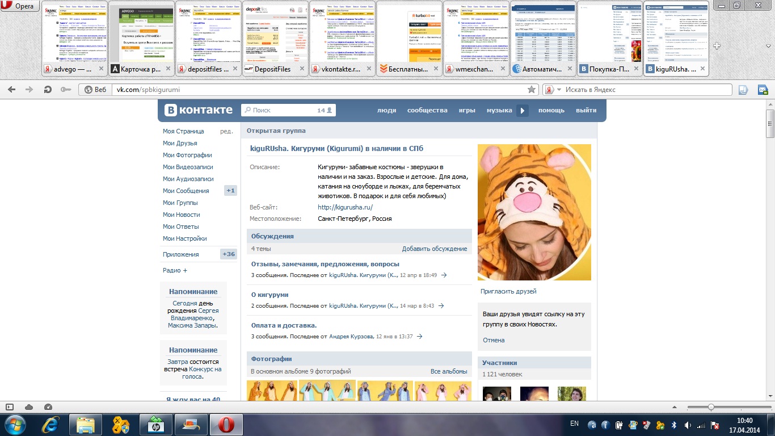Image resolution: width=775 pixels, height=436 pixels.
Task: Open the group avatar tiger photo
Action: [534, 212]
